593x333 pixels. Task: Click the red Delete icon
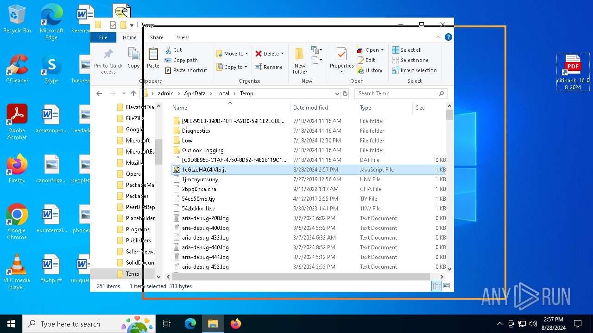(x=259, y=54)
